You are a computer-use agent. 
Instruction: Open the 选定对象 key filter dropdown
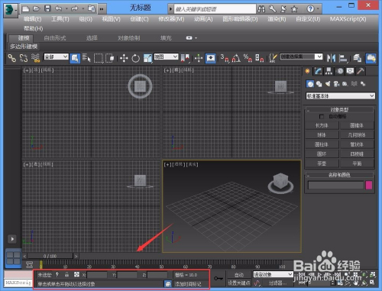click(x=273, y=274)
